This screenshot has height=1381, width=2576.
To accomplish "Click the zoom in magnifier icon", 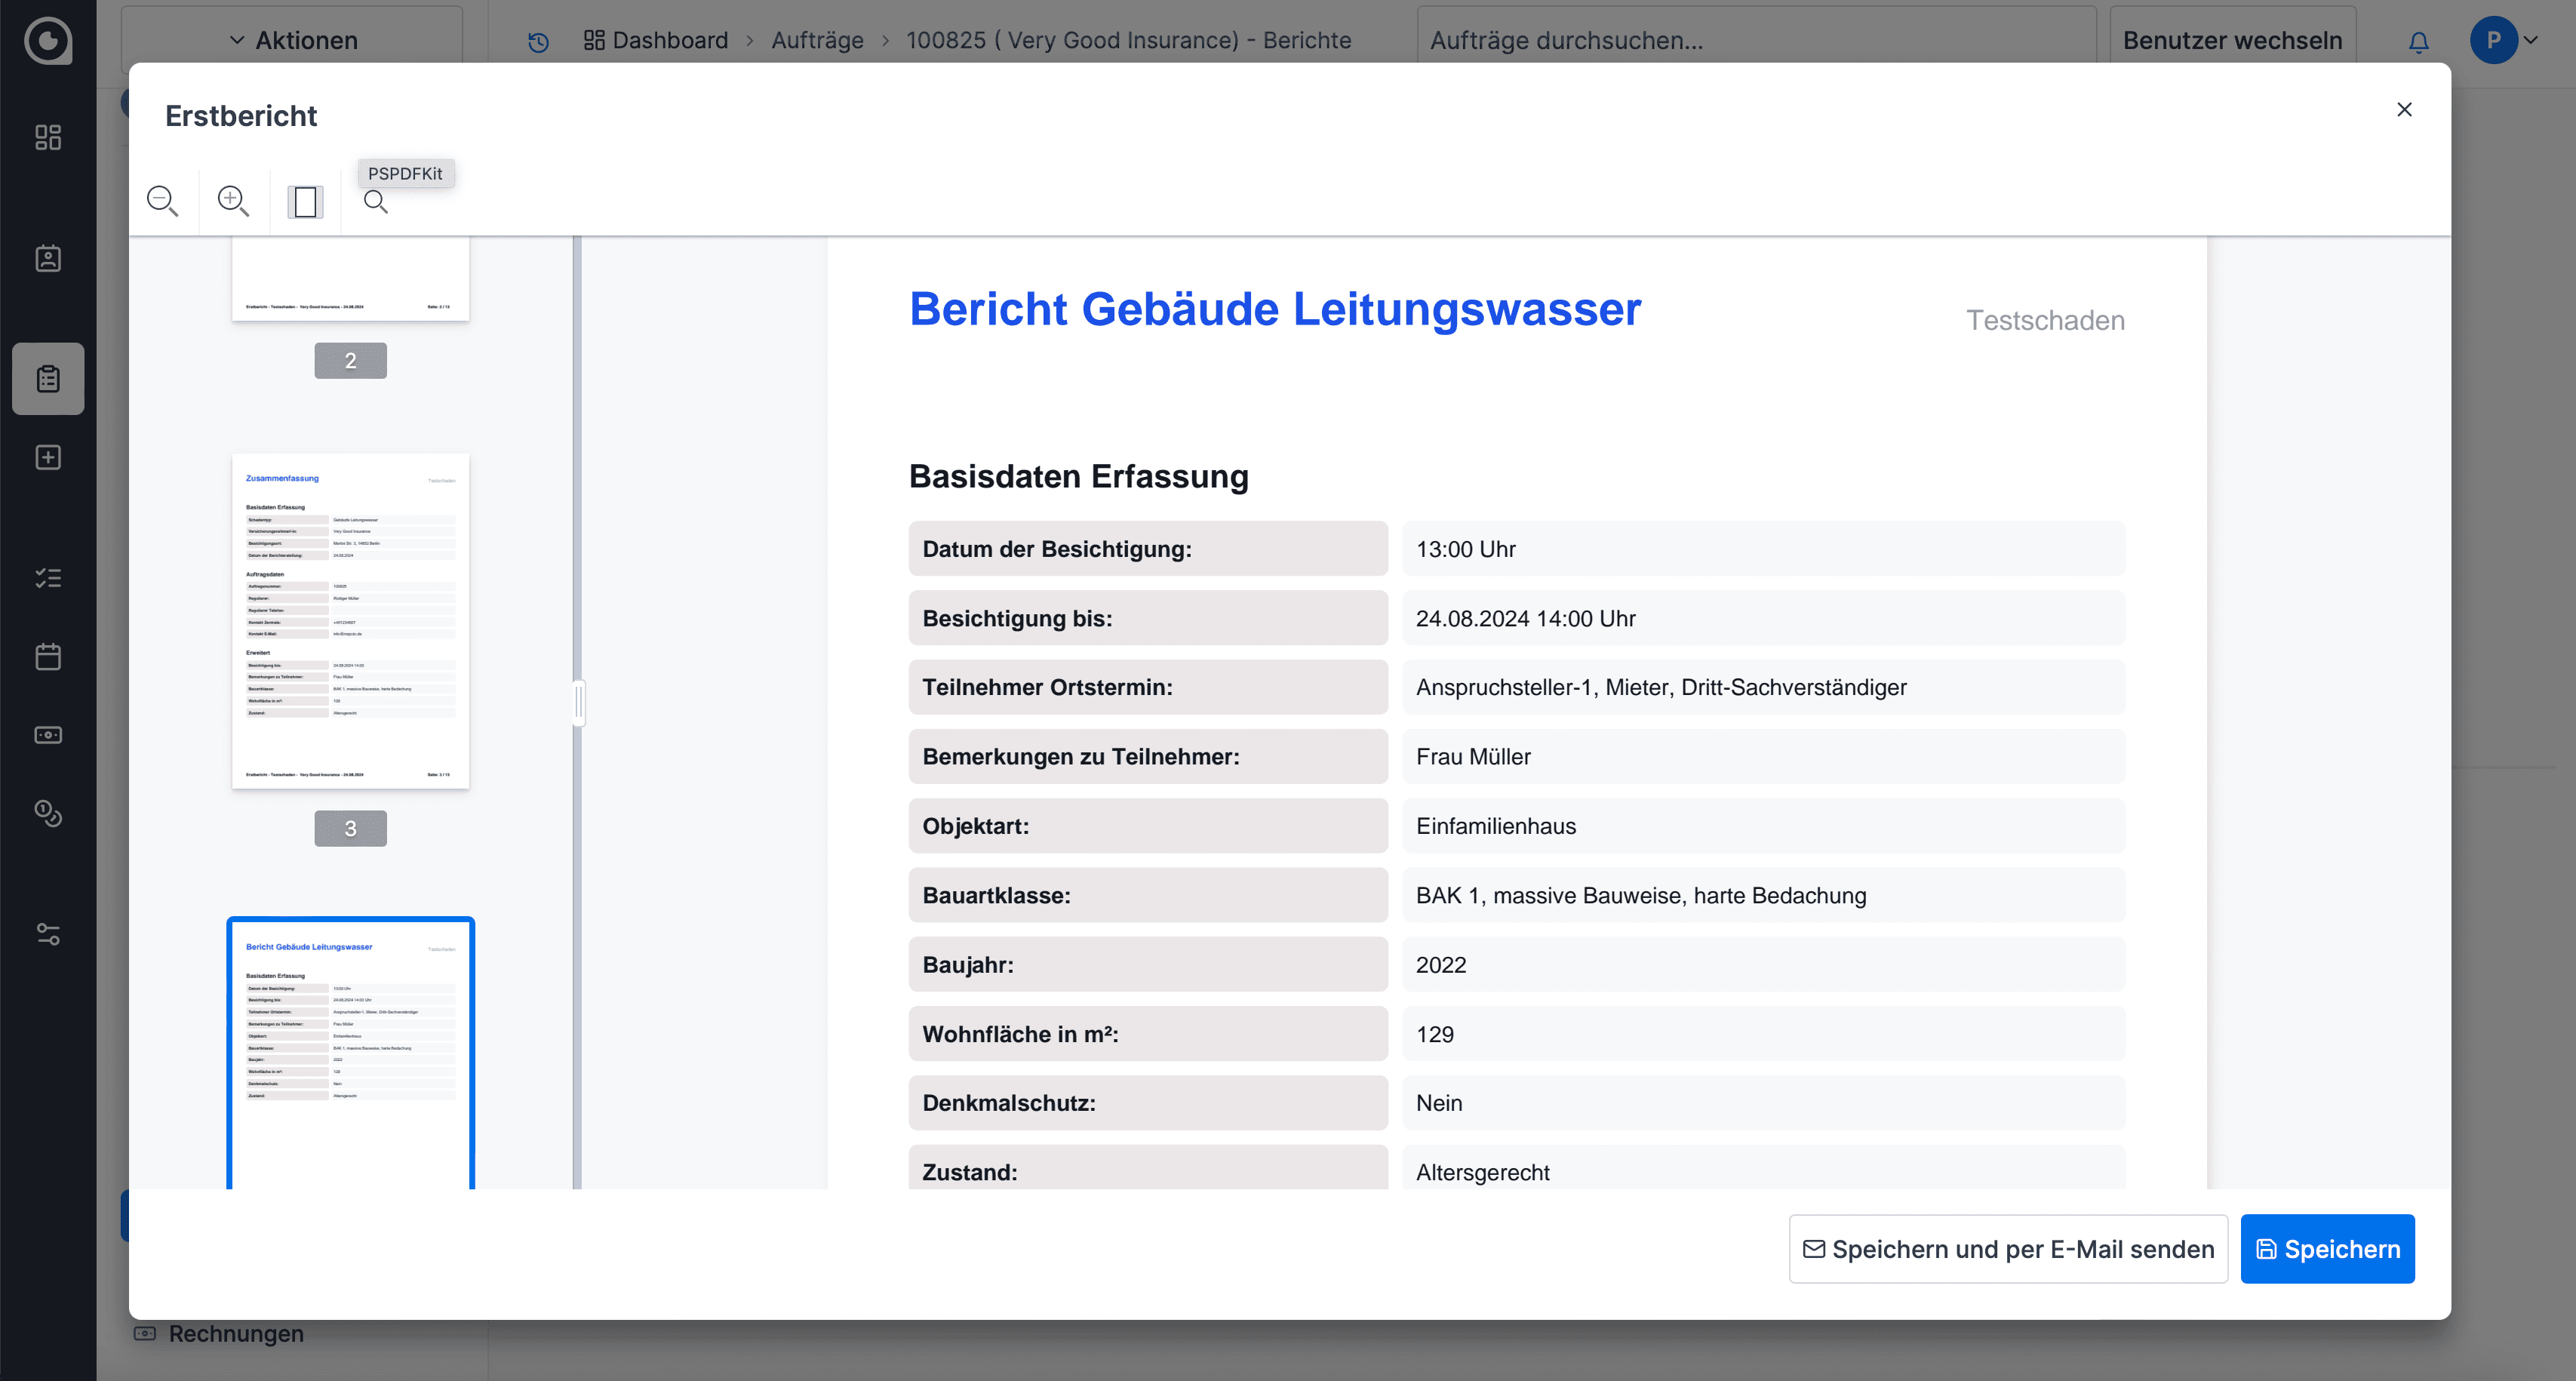I will pyautogui.click(x=233, y=201).
